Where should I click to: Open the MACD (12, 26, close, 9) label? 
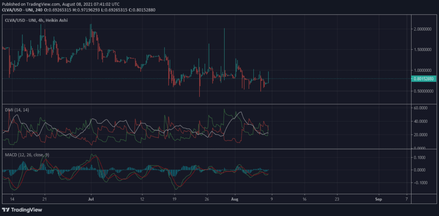(x=27, y=154)
